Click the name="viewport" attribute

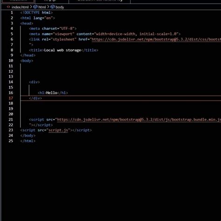click(58, 34)
